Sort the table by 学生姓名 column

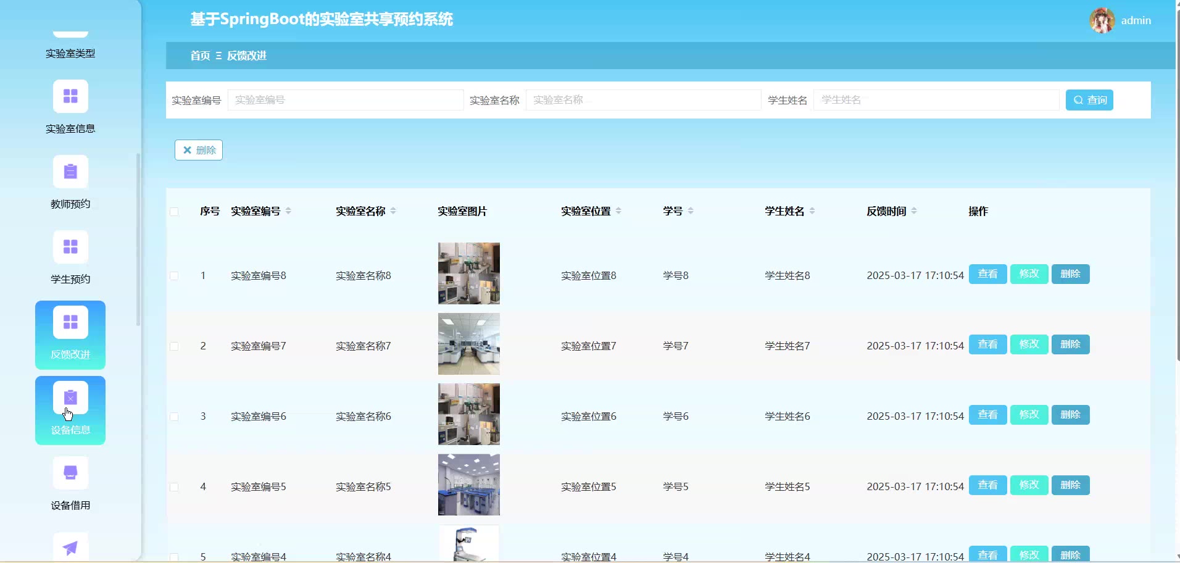click(x=812, y=211)
